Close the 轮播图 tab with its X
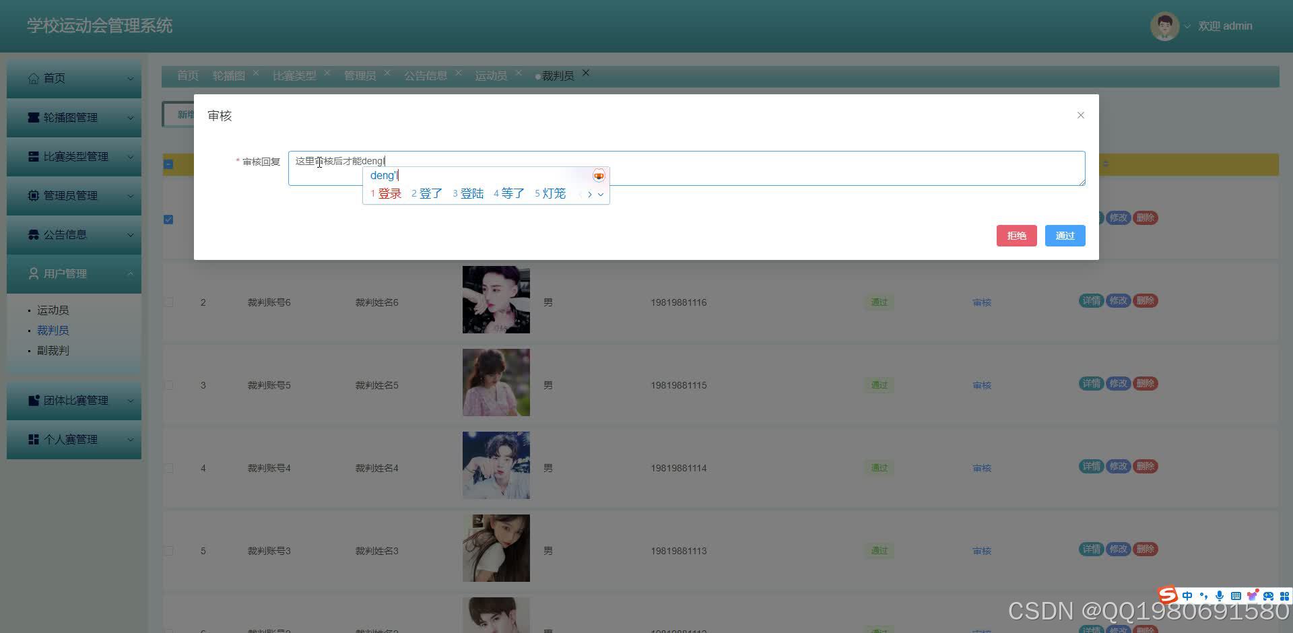The width and height of the screenshot is (1293, 633). [256, 73]
